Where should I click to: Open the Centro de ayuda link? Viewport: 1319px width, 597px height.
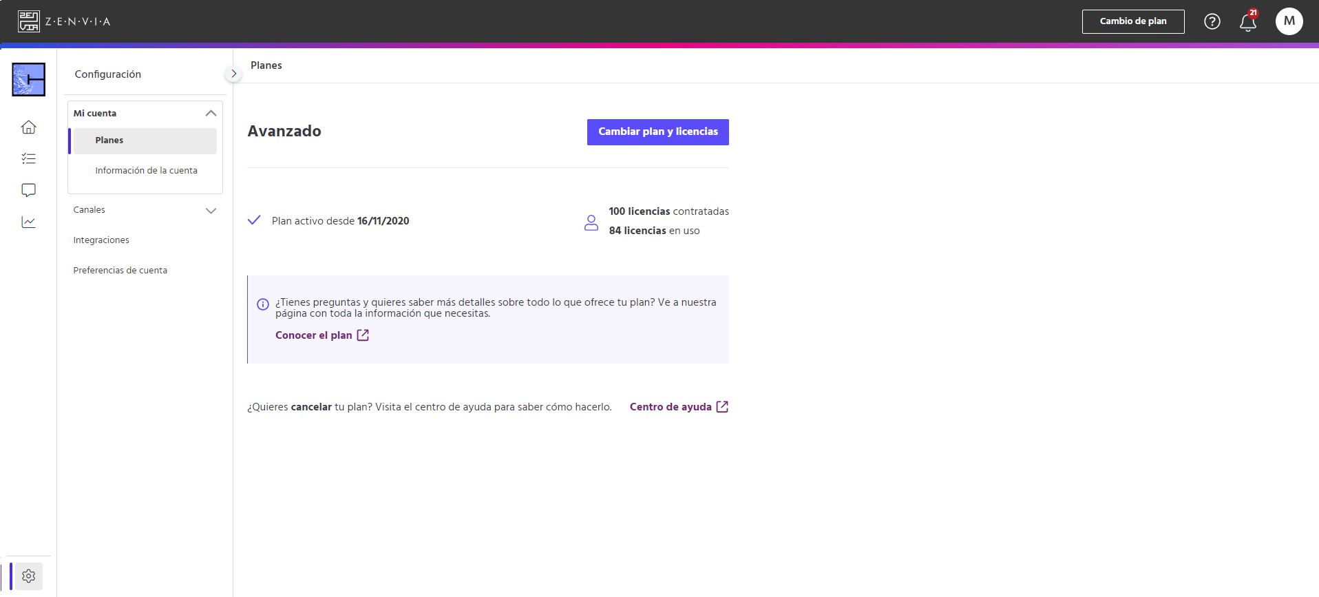point(679,407)
